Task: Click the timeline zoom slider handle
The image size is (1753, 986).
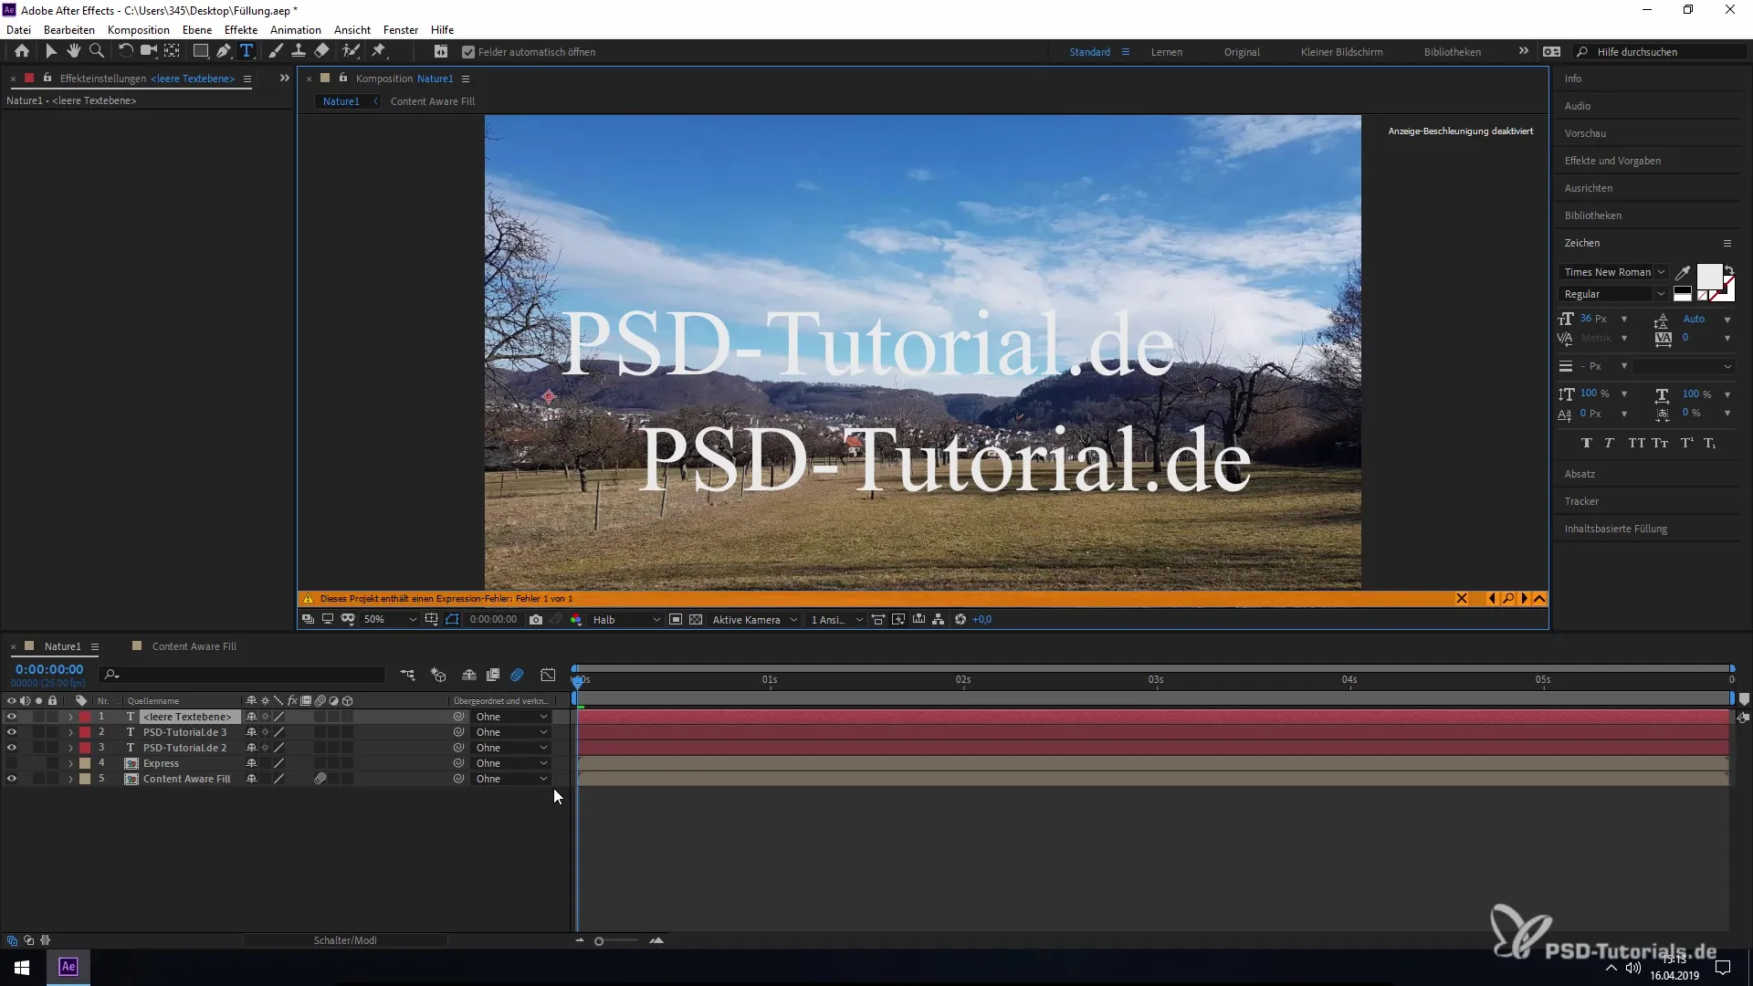Action: 599,941
